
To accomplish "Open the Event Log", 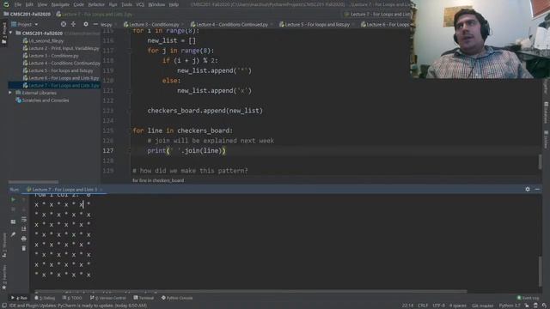I will point(529,298).
